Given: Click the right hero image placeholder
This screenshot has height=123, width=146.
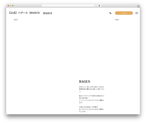Looking at the screenshot, I should [x=117, y=19].
